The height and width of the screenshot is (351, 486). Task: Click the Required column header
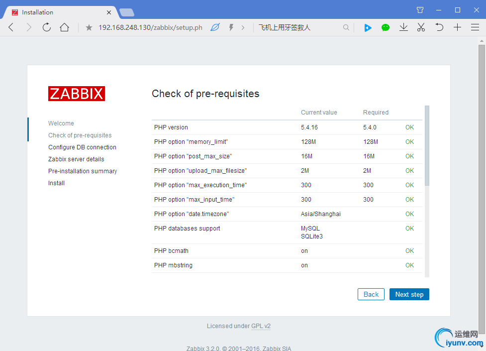376,113
